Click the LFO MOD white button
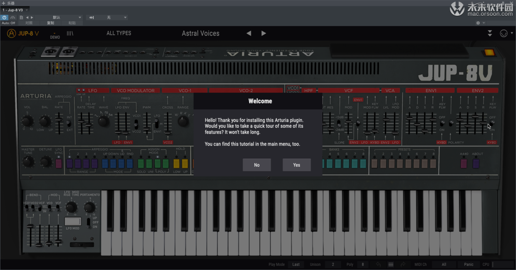Image resolution: width=516 pixels, height=270 pixels. pyautogui.click(x=72, y=222)
